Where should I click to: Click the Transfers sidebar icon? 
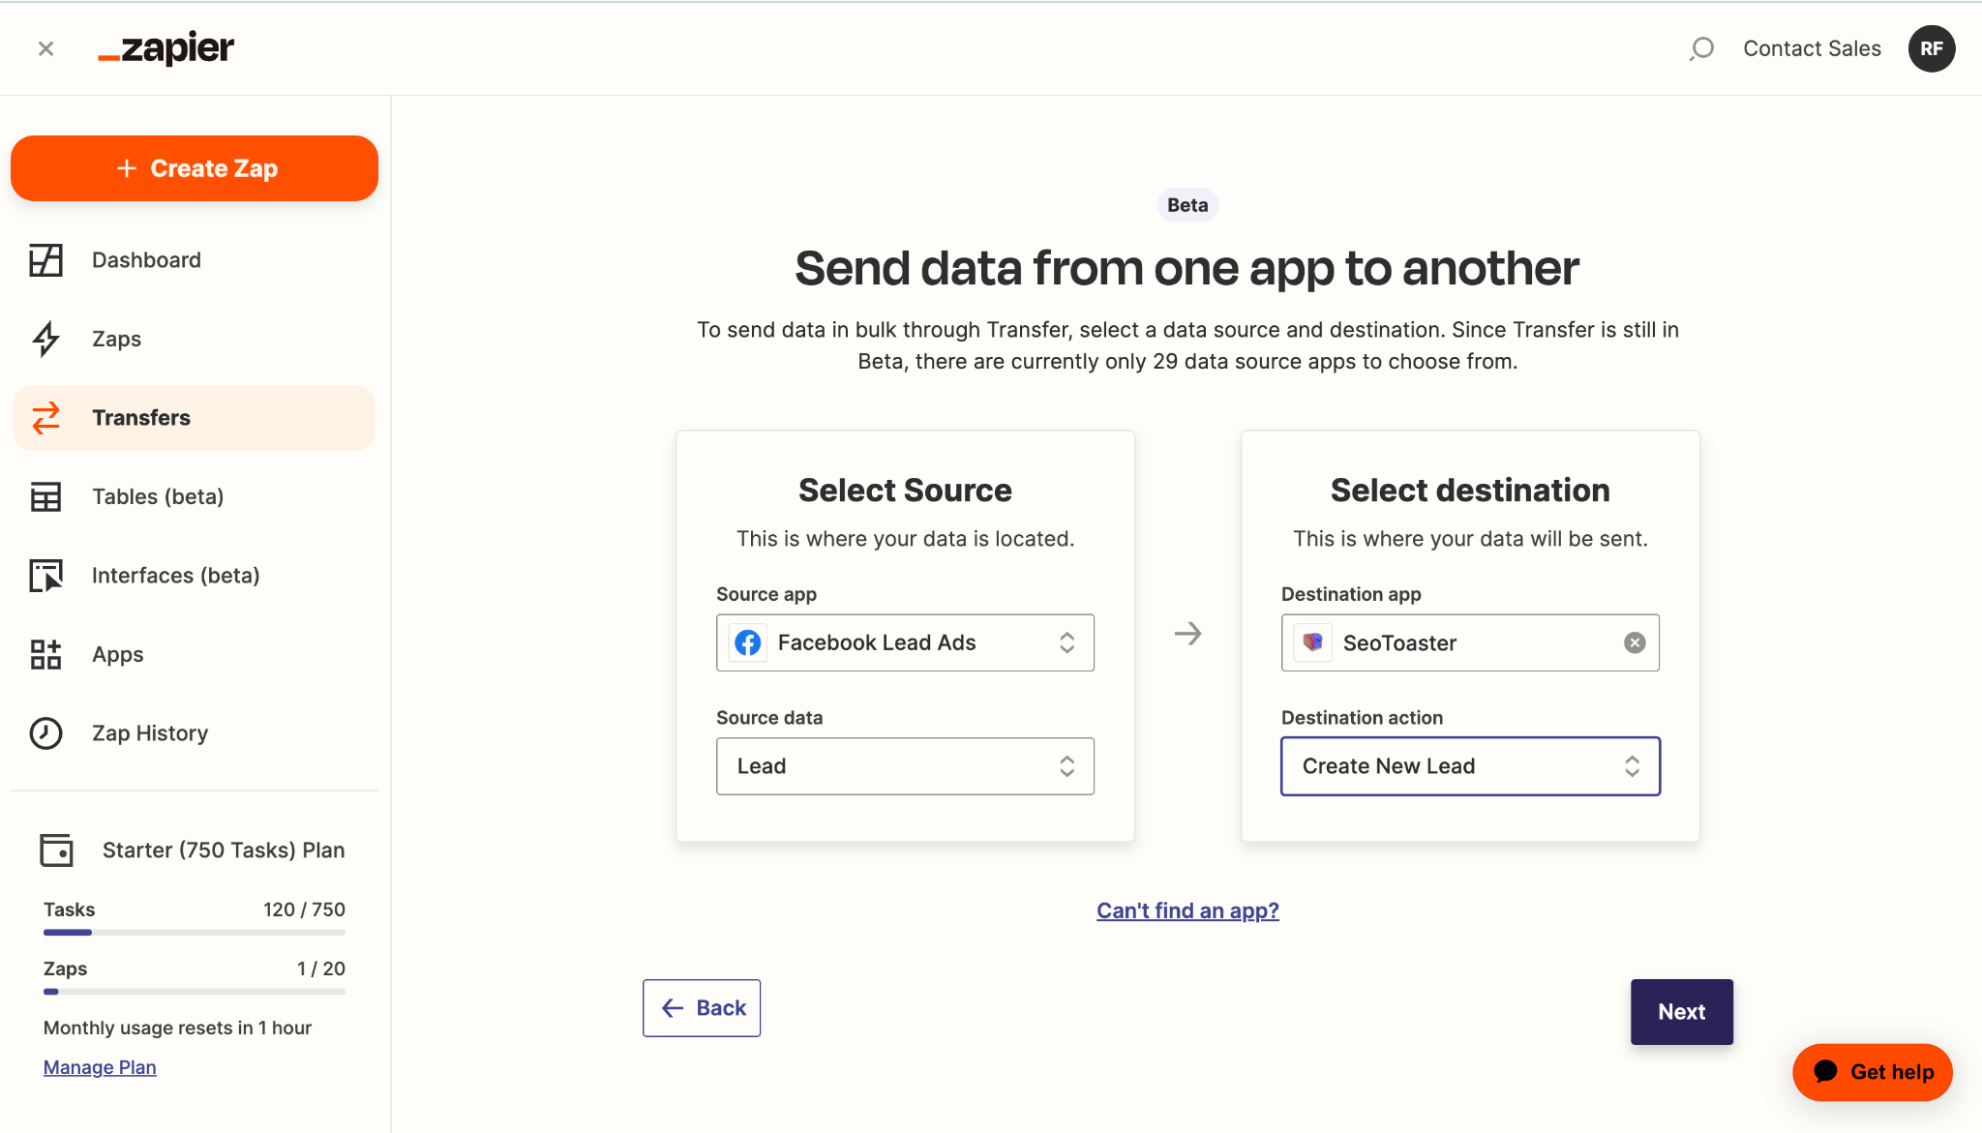click(x=47, y=418)
